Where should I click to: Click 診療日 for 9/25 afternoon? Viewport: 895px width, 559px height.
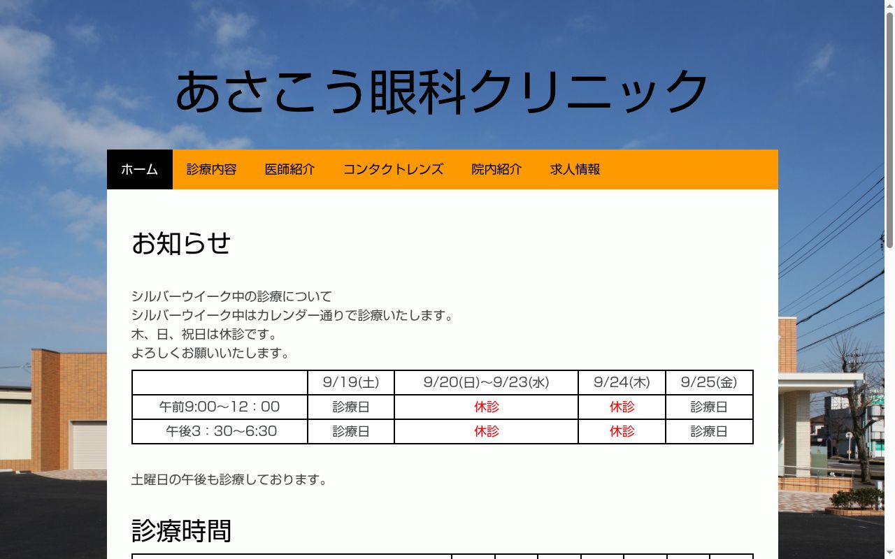point(709,431)
